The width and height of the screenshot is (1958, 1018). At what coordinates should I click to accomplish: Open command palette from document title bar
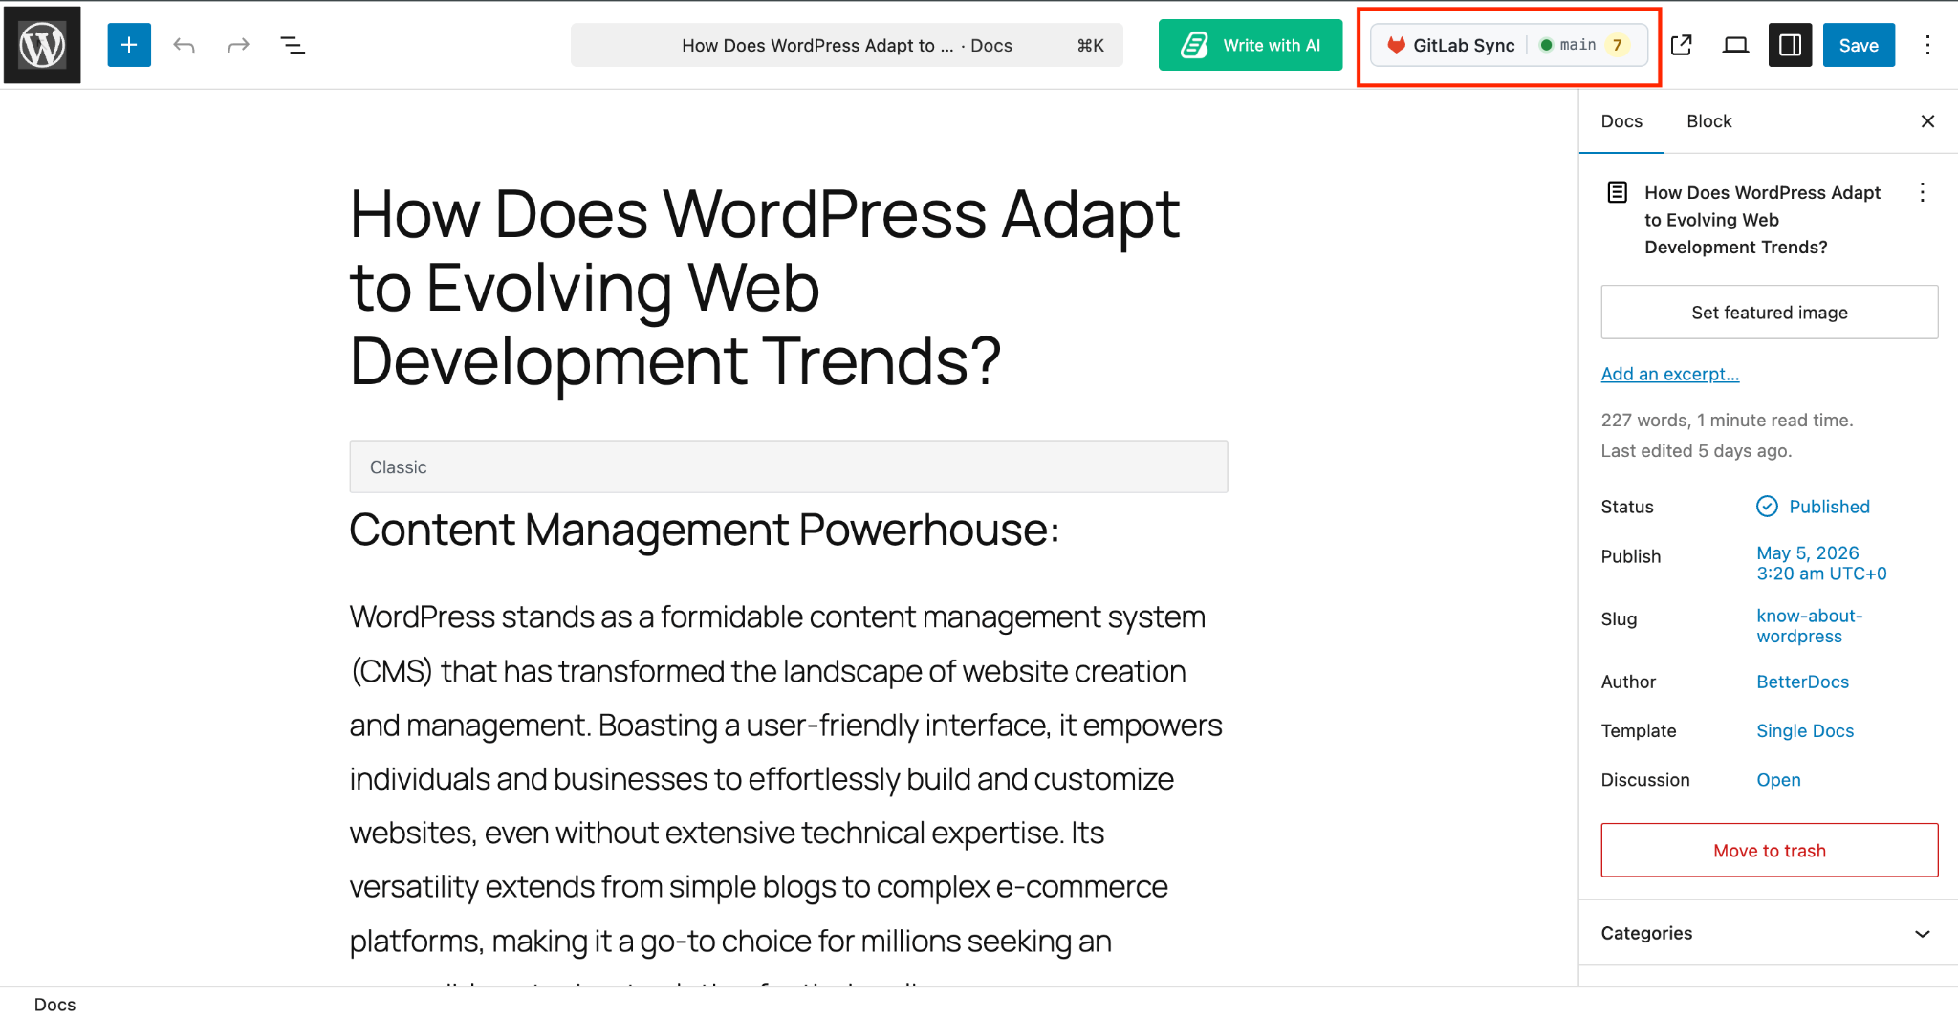[846, 45]
